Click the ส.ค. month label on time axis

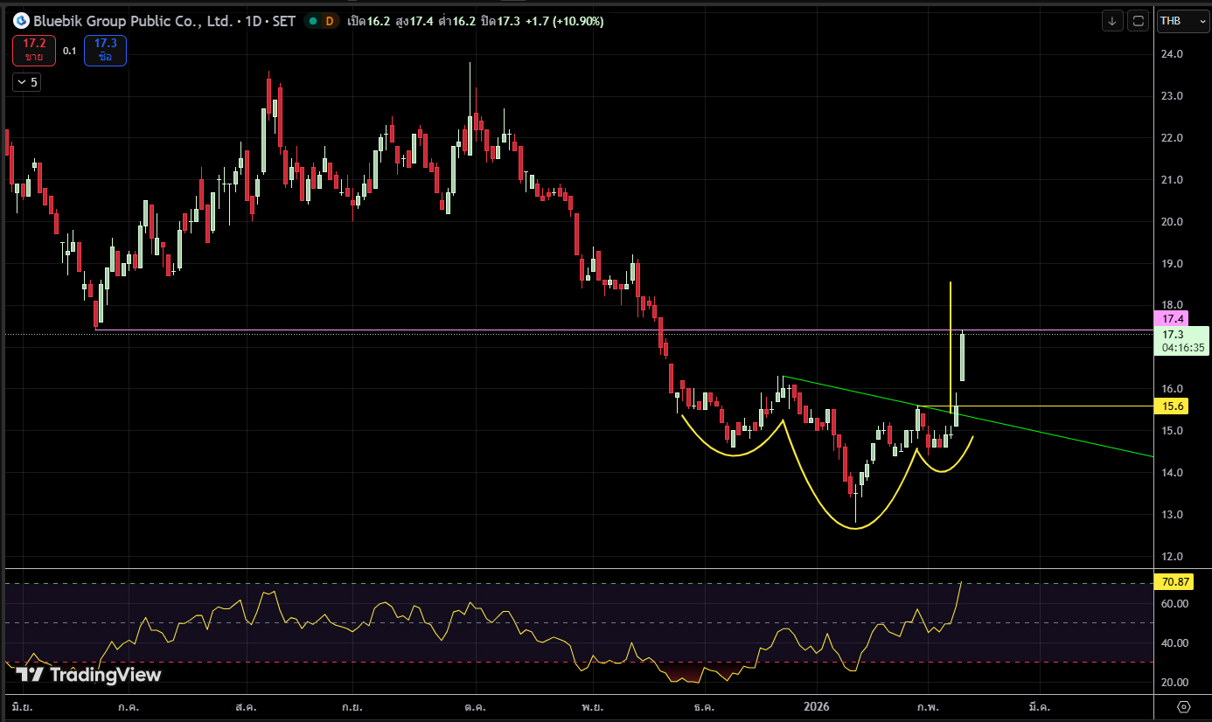244,705
